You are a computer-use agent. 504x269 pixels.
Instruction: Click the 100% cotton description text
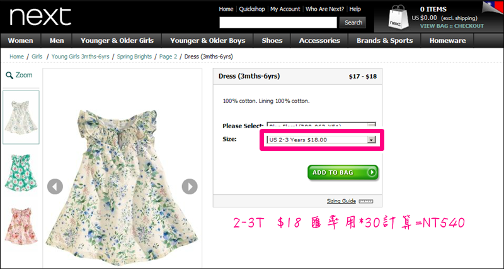[266, 101]
